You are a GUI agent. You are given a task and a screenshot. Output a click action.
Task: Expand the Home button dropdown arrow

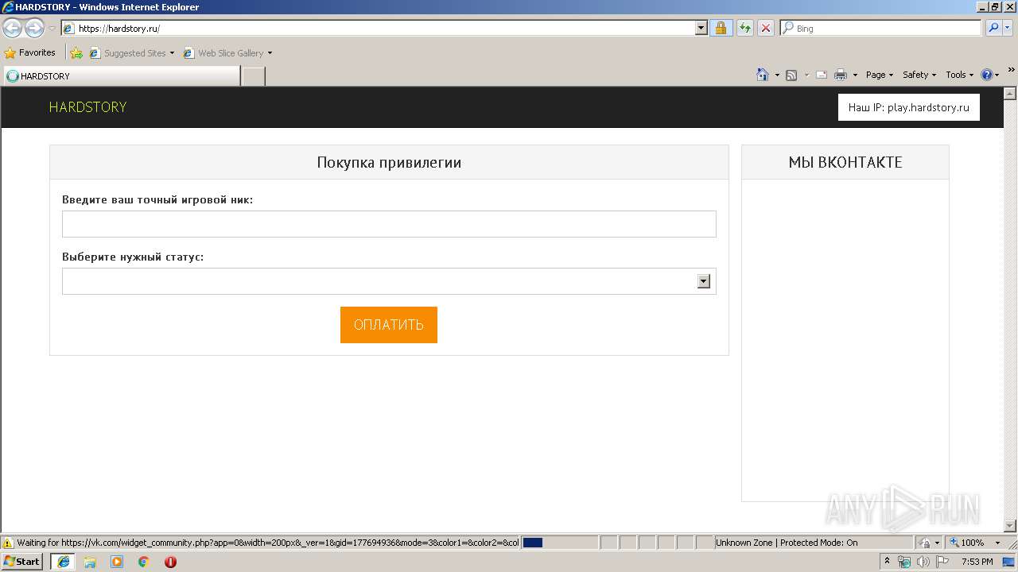coord(777,75)
